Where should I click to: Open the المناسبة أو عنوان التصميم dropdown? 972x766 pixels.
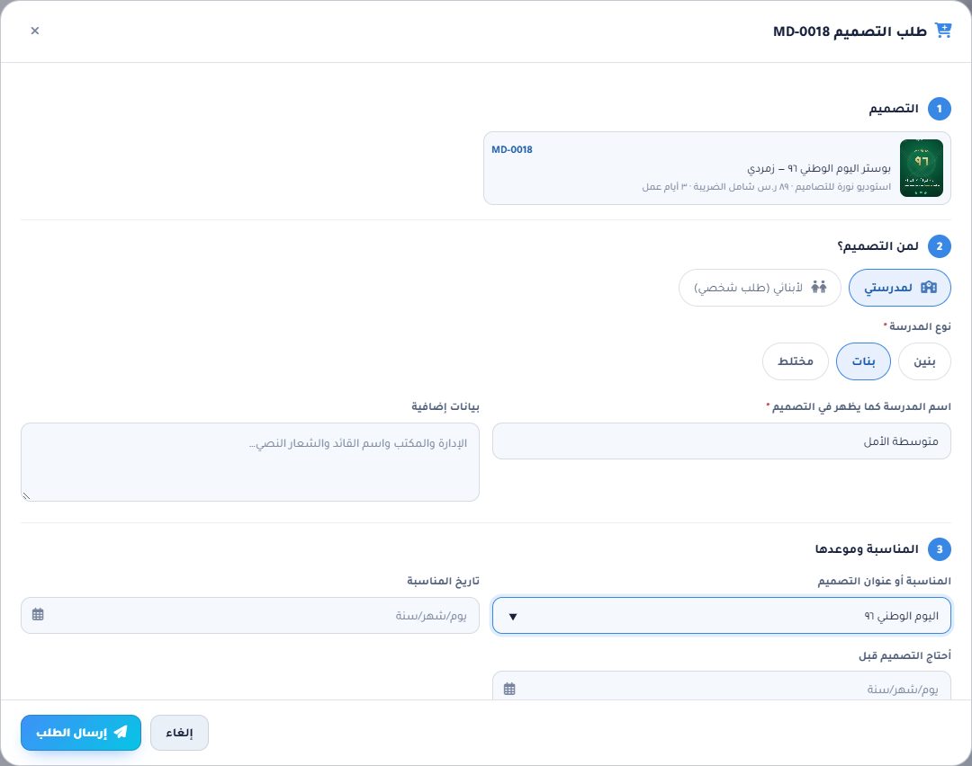pos(722,616)
